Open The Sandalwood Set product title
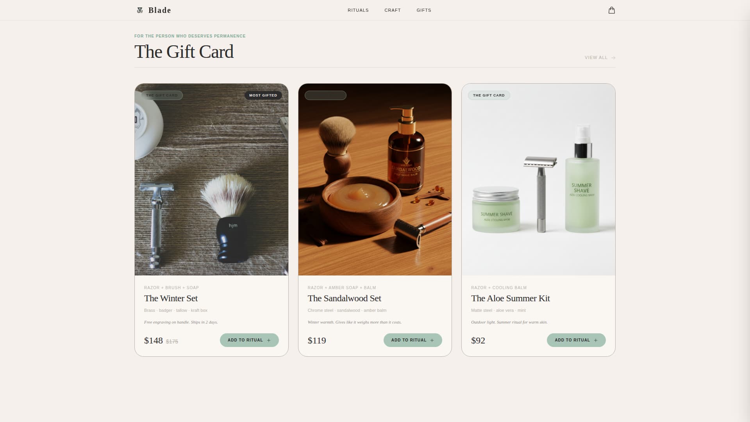The height and width of the screenshot is (422, 750). tap(344, 298)
